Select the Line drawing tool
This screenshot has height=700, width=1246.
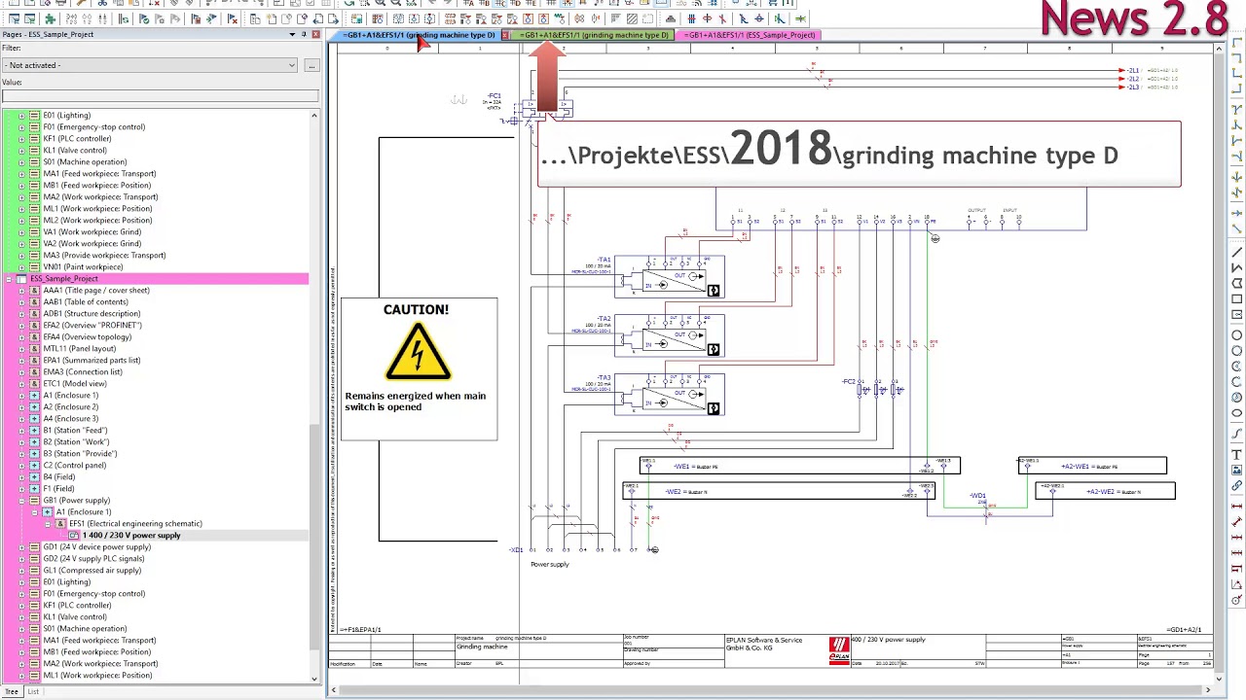(1237, 252)
